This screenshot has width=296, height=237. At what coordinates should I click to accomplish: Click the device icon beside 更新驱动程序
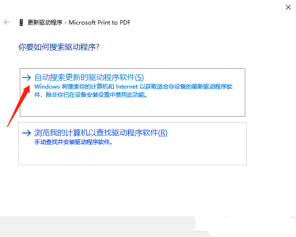click(x=21, y=22)
